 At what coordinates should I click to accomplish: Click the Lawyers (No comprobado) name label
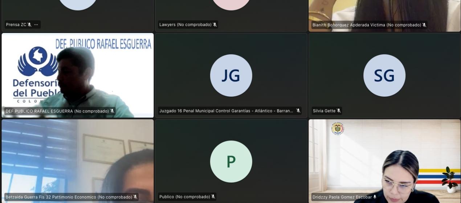click(x=185, y=25)
